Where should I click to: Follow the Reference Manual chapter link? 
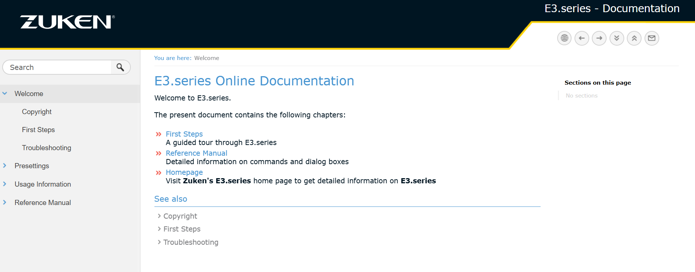click(196, 153)
